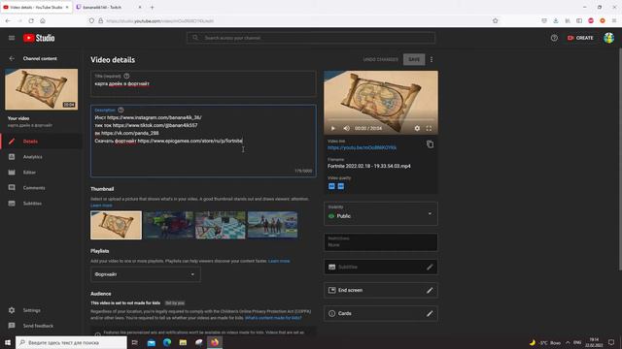The height and width of the screenshot is (349, 622).
Task: Click the YouTube Studio logo
Action: point(39,38)
